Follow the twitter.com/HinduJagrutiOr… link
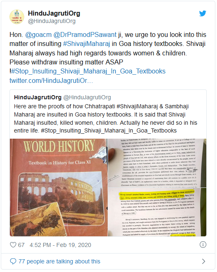Screen dimensions: 217x272 [x=51, y=80]
